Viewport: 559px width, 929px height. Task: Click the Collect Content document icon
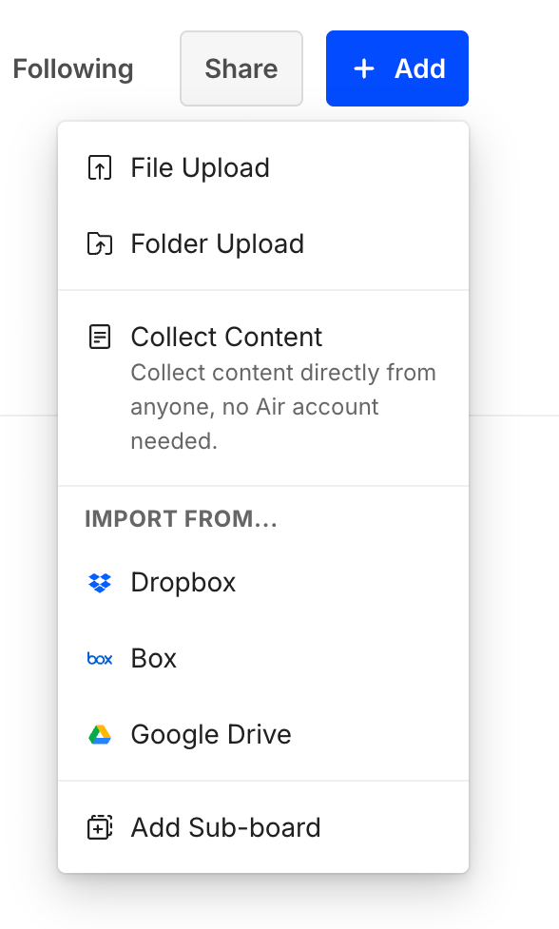coord(99,337)
